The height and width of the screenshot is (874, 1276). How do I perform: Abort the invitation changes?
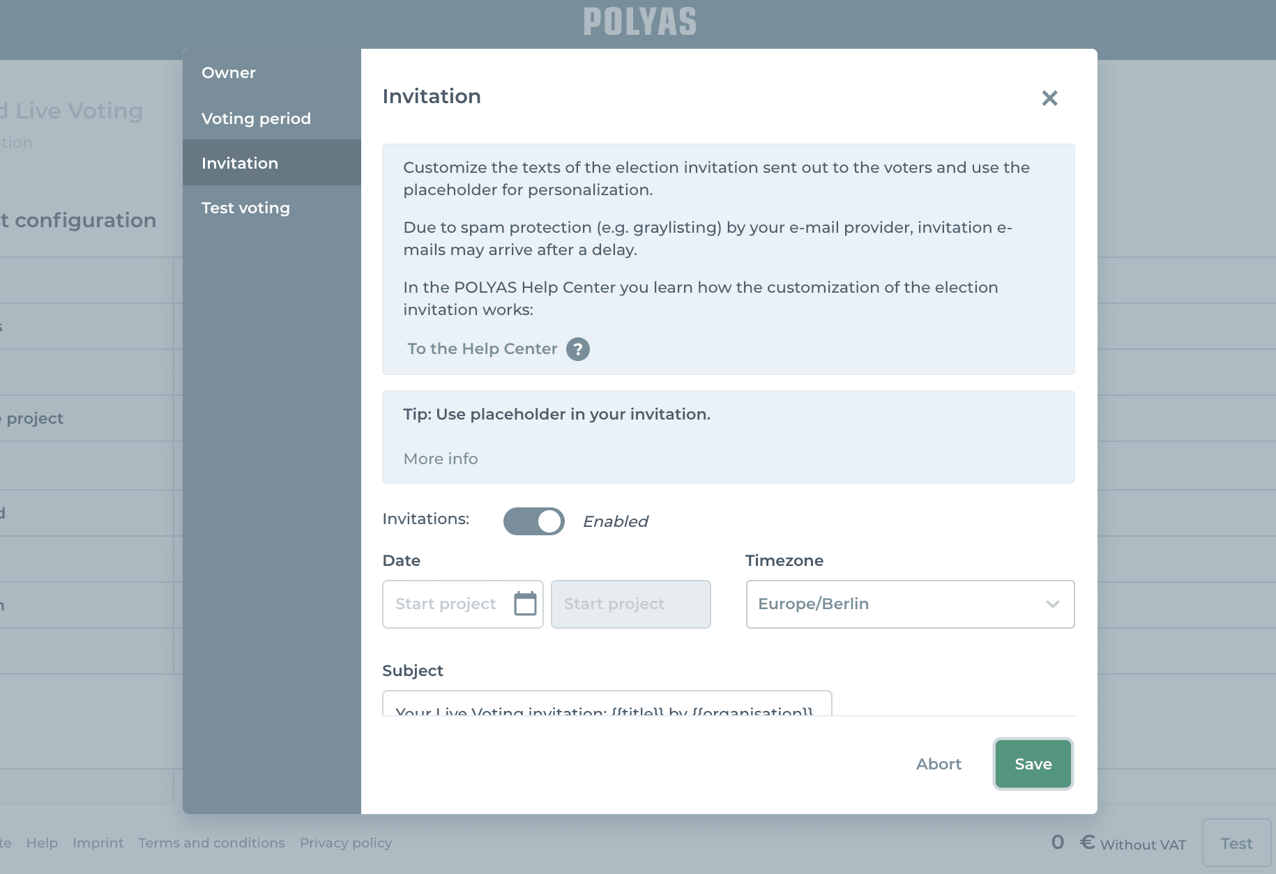[939, 764]
